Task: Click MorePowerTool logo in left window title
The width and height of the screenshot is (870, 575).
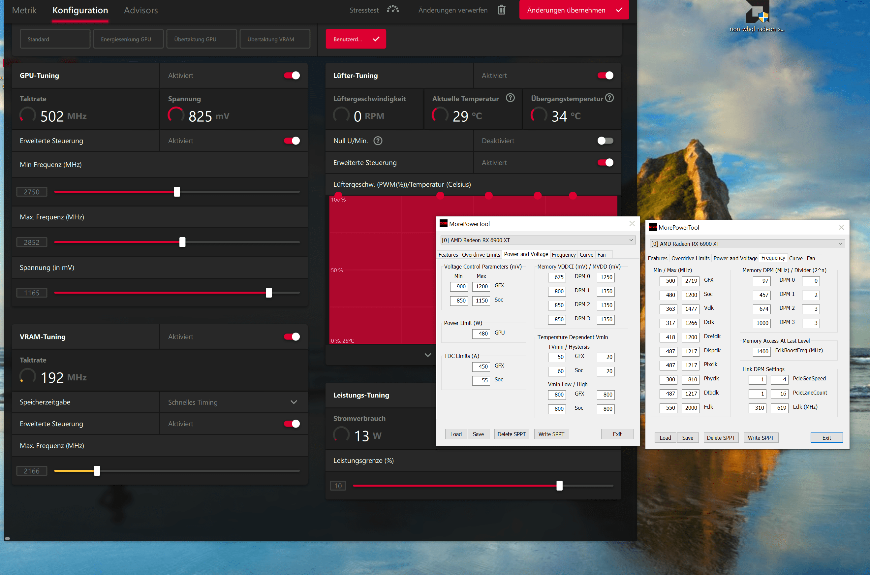Action: (443, 224)
